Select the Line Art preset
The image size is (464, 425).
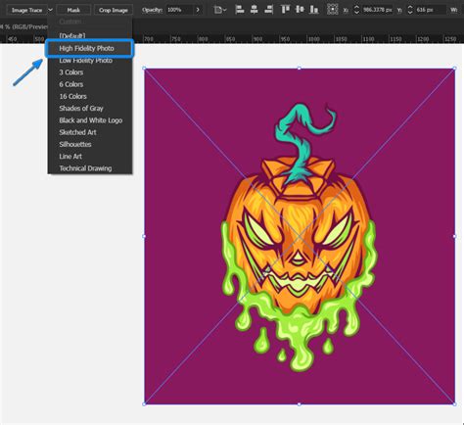tap(90, 157)
